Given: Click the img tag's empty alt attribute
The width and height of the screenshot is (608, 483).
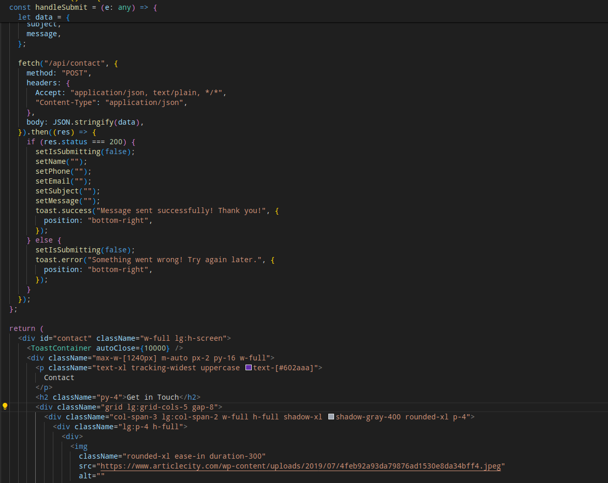Looking at the screenshot, I should click(x=92, y=476).
